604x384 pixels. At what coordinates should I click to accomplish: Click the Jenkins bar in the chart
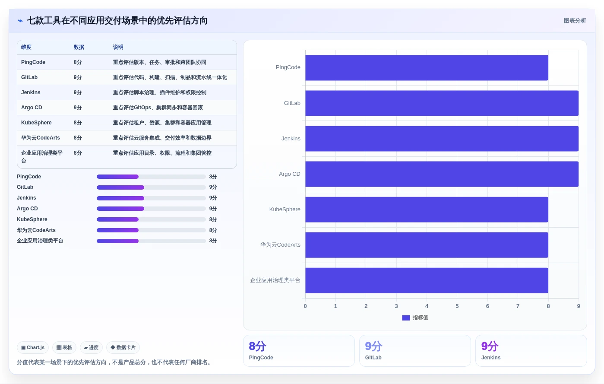coord(442,139)
